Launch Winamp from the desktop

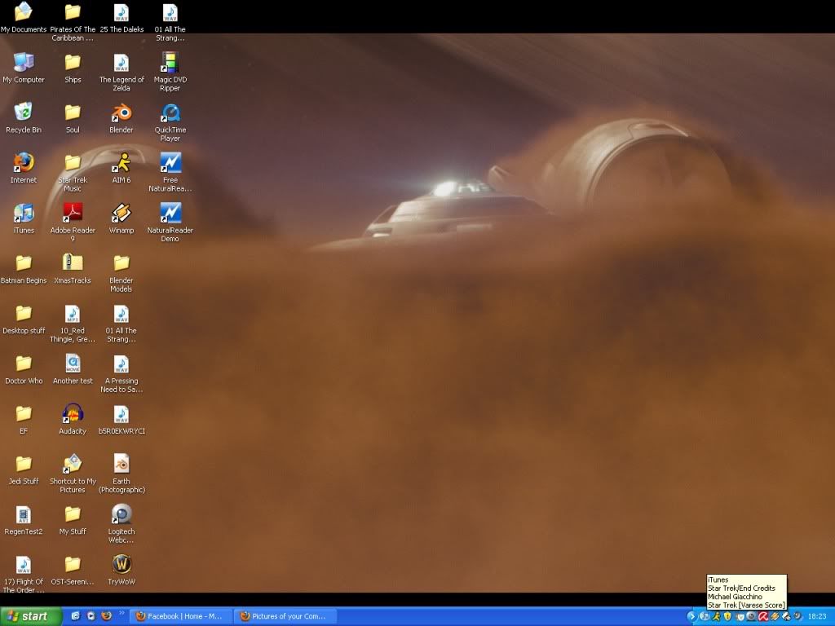click(121, 214)
